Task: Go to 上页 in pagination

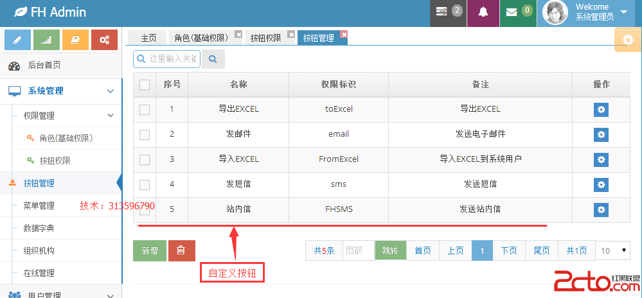Action: 455,250
